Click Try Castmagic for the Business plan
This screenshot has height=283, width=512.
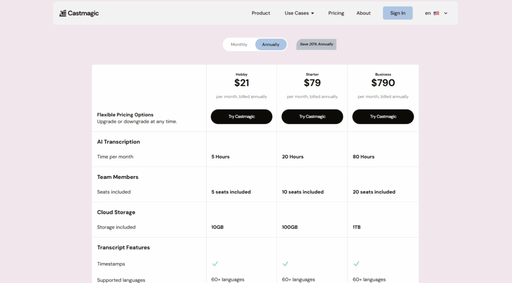383,116
